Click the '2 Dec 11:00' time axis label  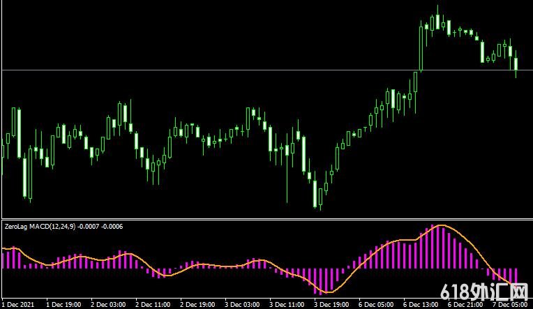[153, 305]
